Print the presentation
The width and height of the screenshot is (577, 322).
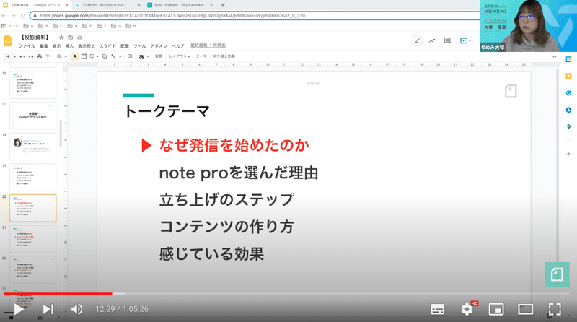39,56
